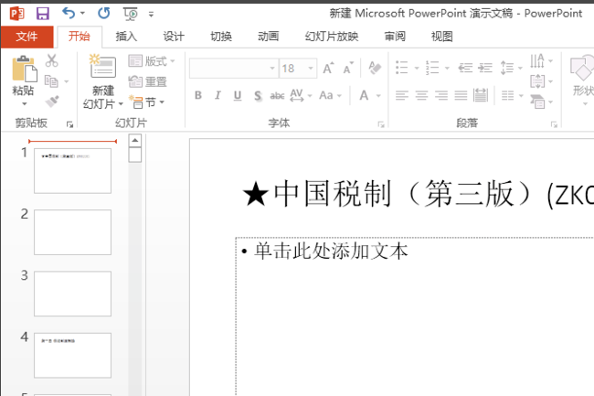
Task: Open the 设计 ribbon tab
Action: pyautogui.click(x=174, y=37)
